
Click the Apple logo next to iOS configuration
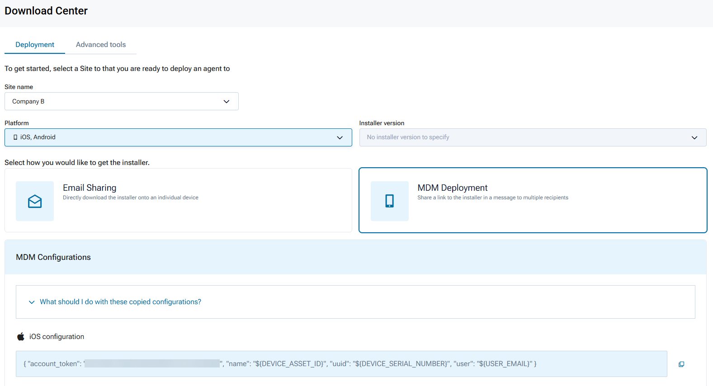click(x=21, y=336)
